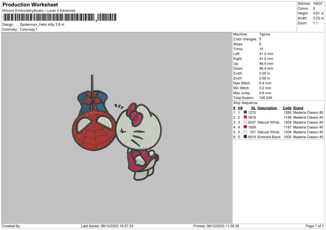The width and height of the screenshot is (326, 230).
Task: Click the Stitches value 19537
Action: pyautogui.click(x=318, y=4)
